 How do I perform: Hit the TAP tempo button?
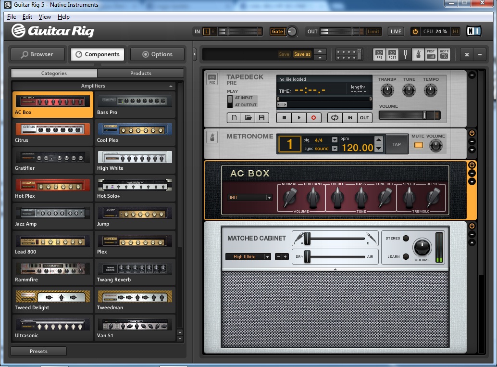point(396,144)
